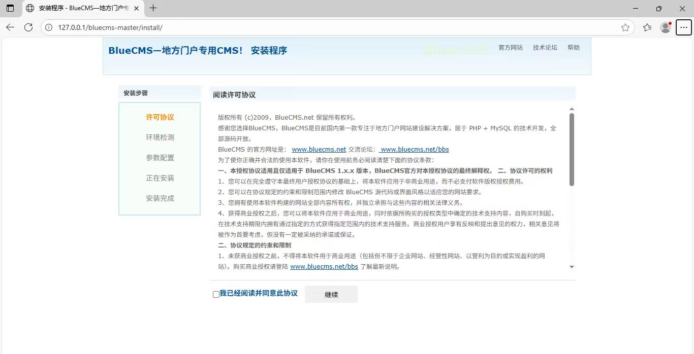Click the 二、协议规定的约束和限制 heading
This screenshot has height=354, width=694.
255,245
